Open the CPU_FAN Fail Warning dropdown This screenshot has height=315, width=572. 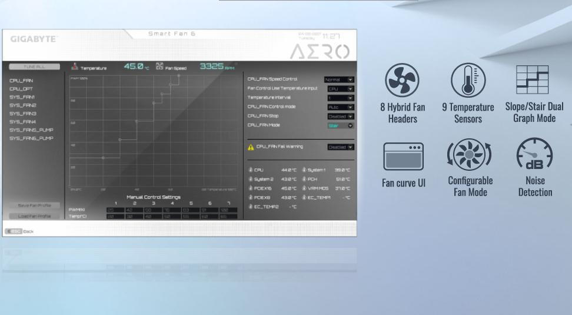[340, 147]
